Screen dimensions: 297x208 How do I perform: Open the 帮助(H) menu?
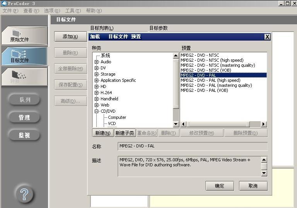(94, 11)
